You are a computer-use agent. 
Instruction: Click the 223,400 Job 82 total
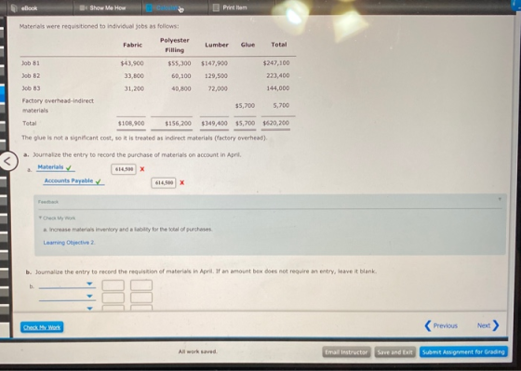click(278, 75)
